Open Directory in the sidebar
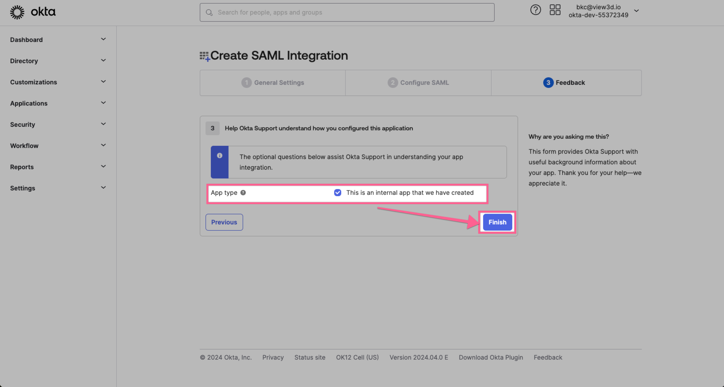This screenshot has width=724, height=387. click(x=24, y=61)
